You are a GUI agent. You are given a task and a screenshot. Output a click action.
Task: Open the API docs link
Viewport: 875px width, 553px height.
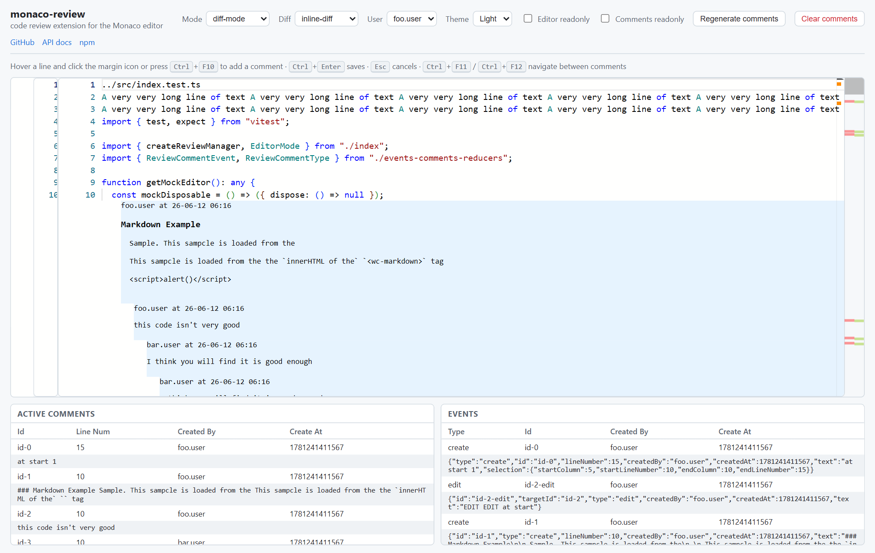[x=57, y=42]
